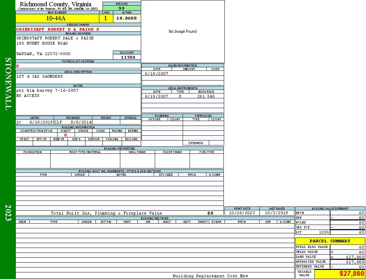
Task: Select the sales information date 6/19/2007
Action: (157, 74)
